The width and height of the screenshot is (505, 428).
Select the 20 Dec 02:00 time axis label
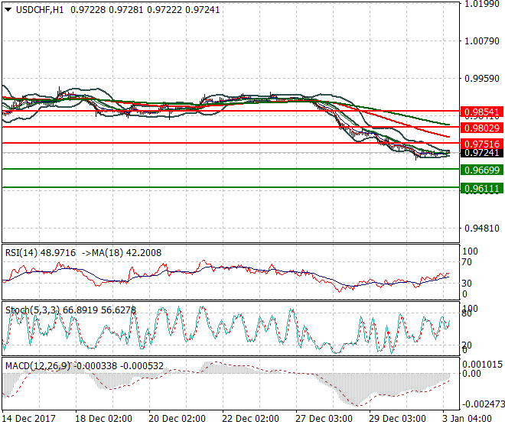click(177, 419)
